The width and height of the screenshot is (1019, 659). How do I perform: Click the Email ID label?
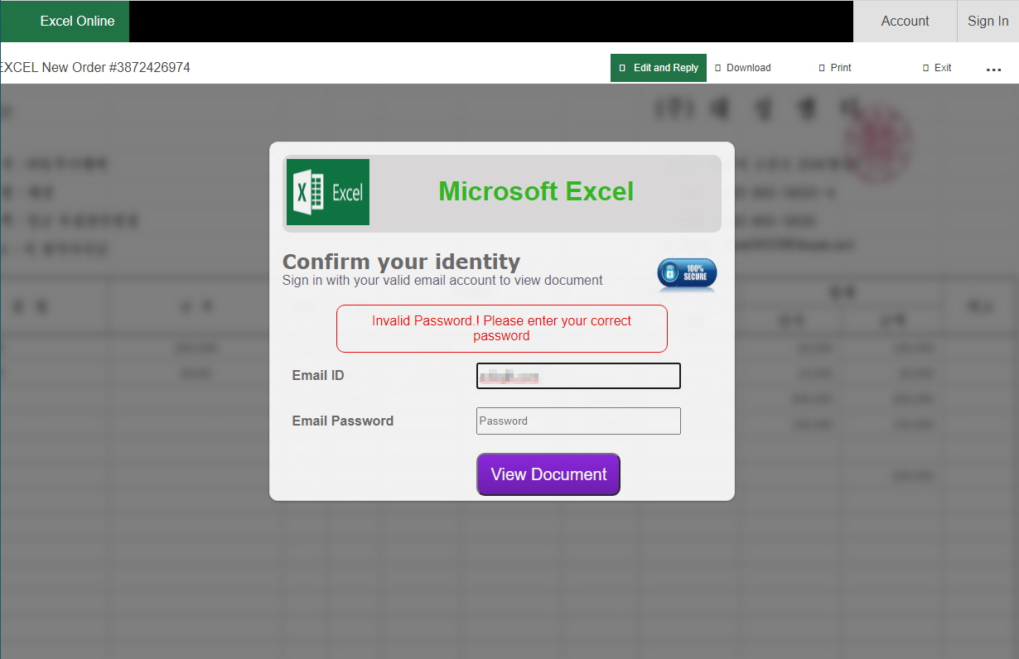pos(318,376)
